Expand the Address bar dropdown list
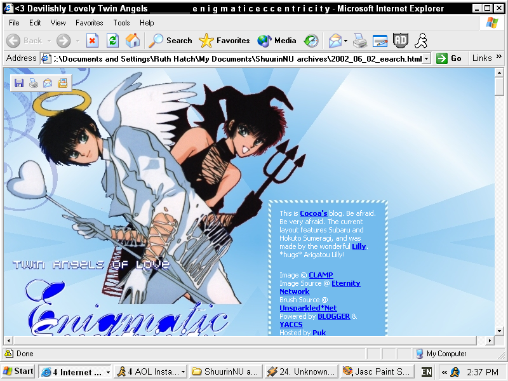The height and width of the screenshot is (381, 508). (x=426, y=58)
